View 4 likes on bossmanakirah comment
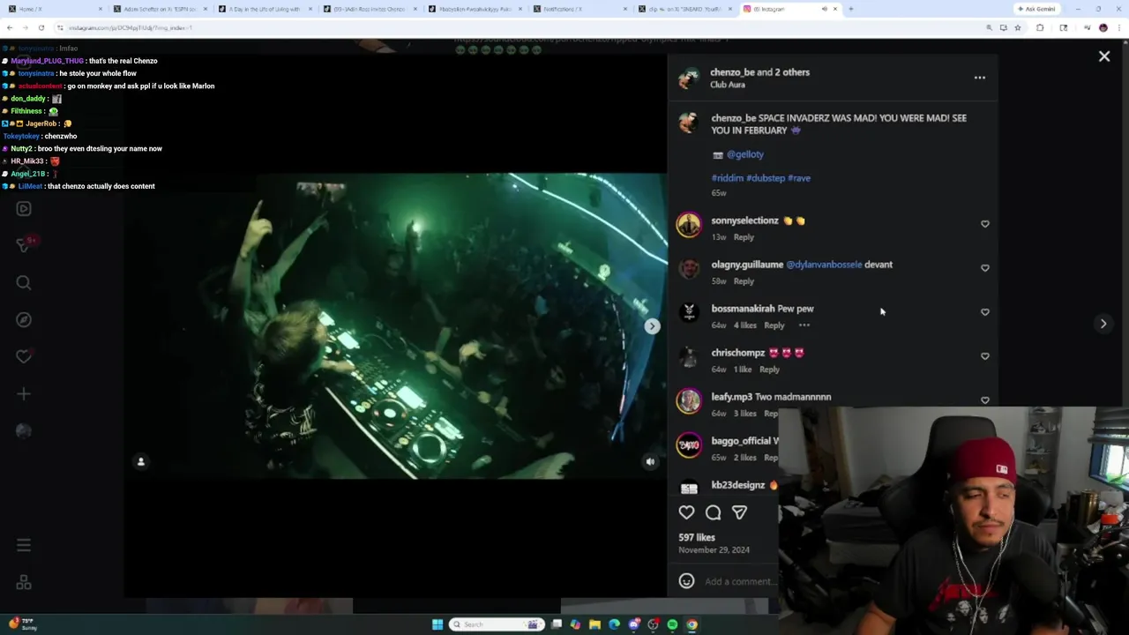The image size is (1129, 635). tap(745, 325)
